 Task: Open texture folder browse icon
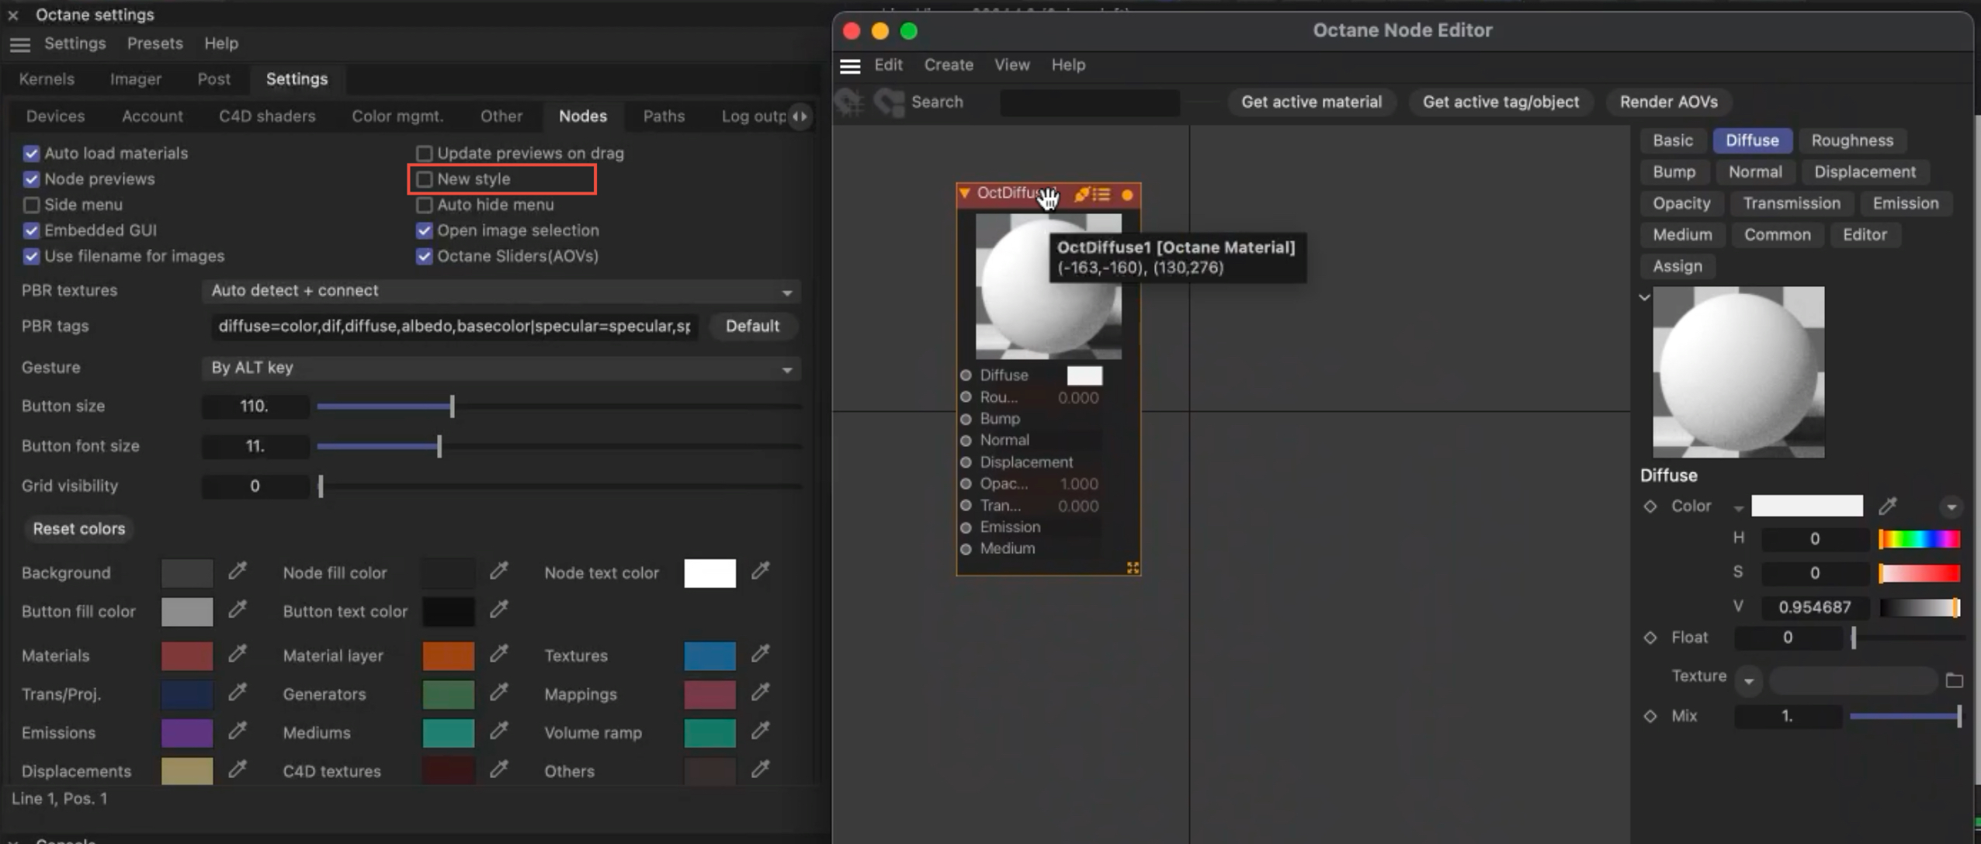click(1954, 680)
